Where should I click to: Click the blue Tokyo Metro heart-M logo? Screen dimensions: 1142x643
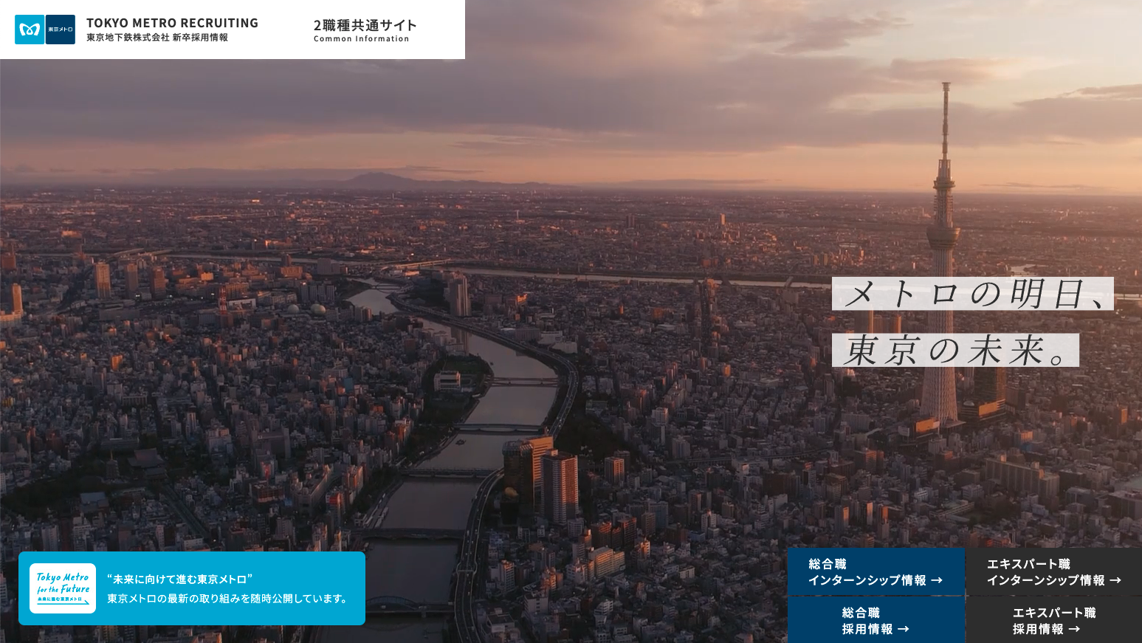[30, 30]
